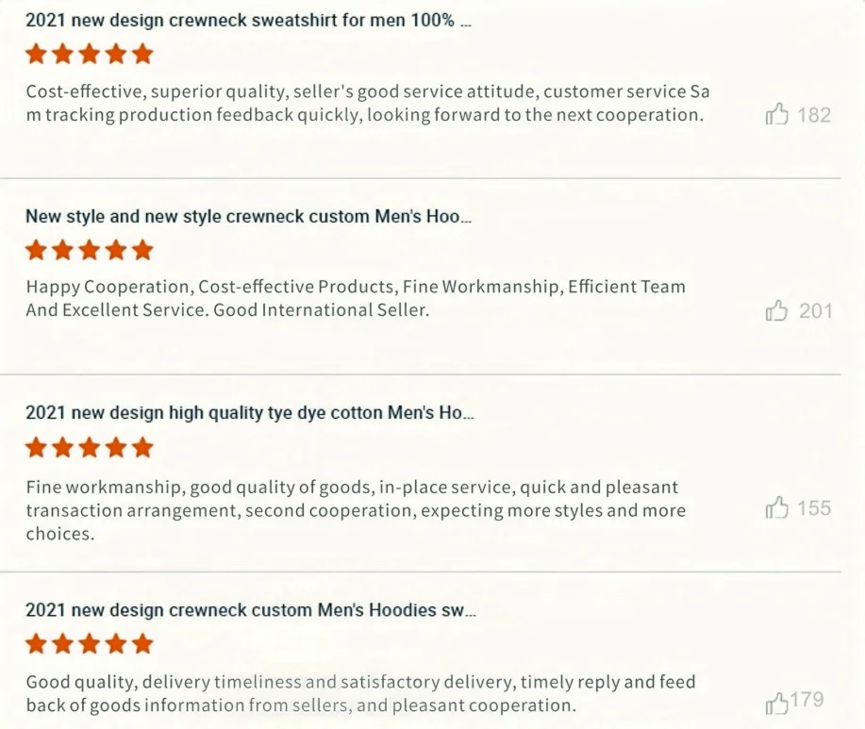Click the 201 like count
Screen dimensions: 865x729
(815, 311)
